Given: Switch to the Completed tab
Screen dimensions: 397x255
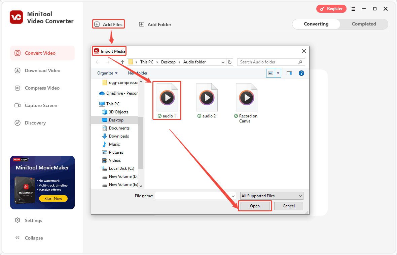Looking at the screenshot, I should coord(364,24).
